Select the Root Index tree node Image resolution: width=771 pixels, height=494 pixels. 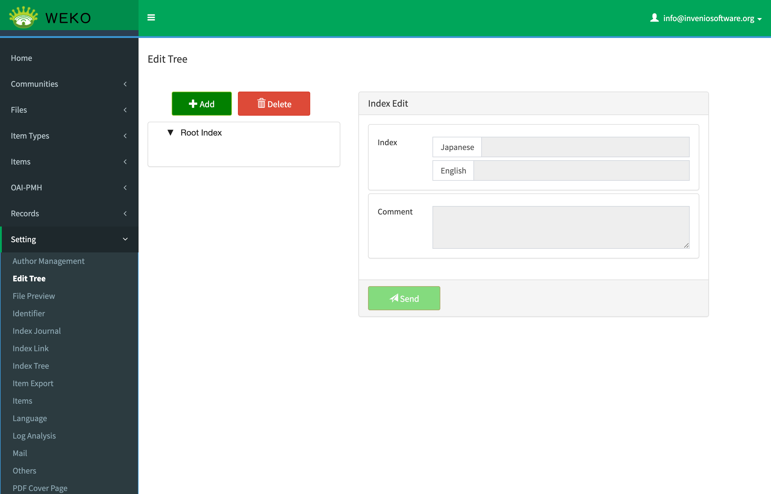(201, 133)
